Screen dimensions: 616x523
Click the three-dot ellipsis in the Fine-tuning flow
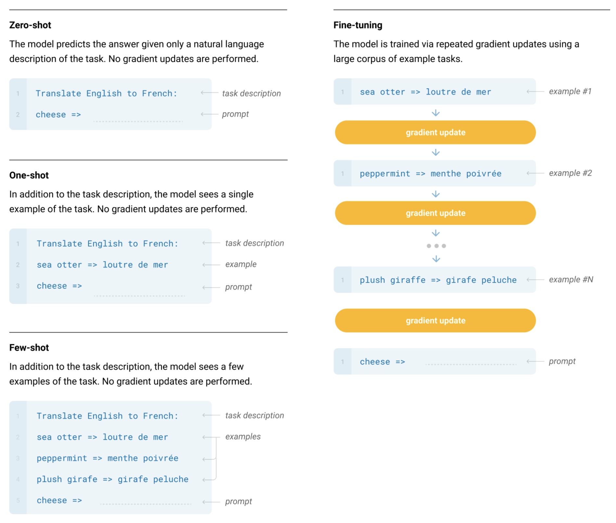click(x=436, y=246)
